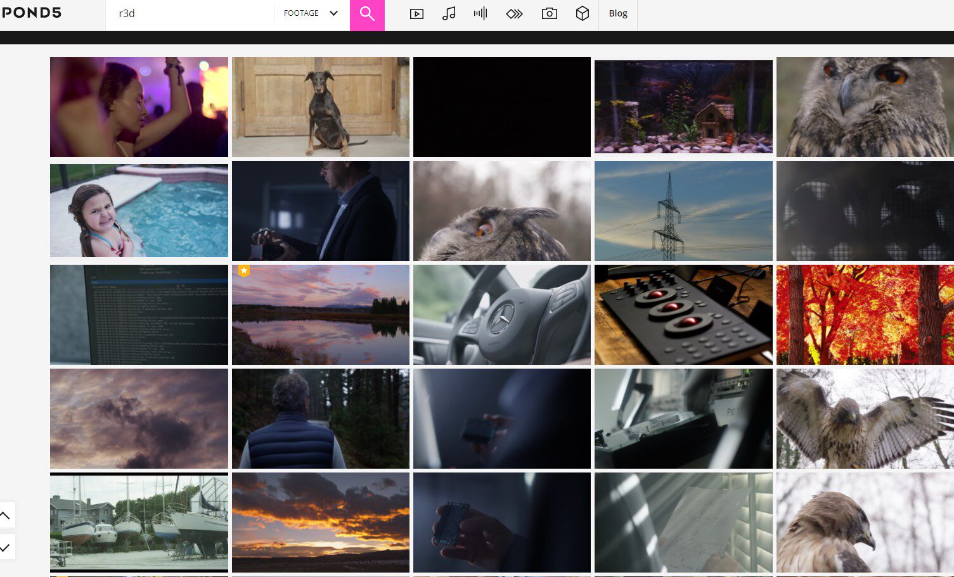The height and width of the screenshot is (577, 954).
Task: Select the color grading panel thumbnail
Action: point(683,314)
